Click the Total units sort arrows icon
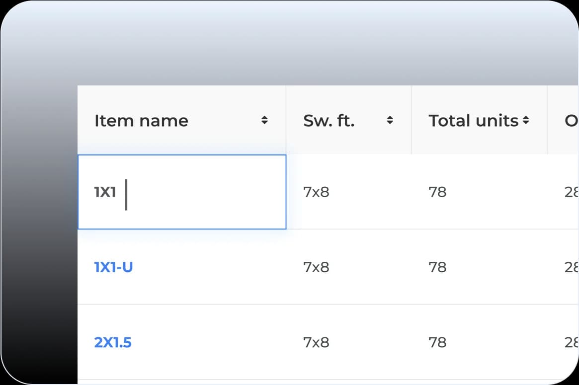Viewport: 579px width, 385px height. click(x=526, y=120)
